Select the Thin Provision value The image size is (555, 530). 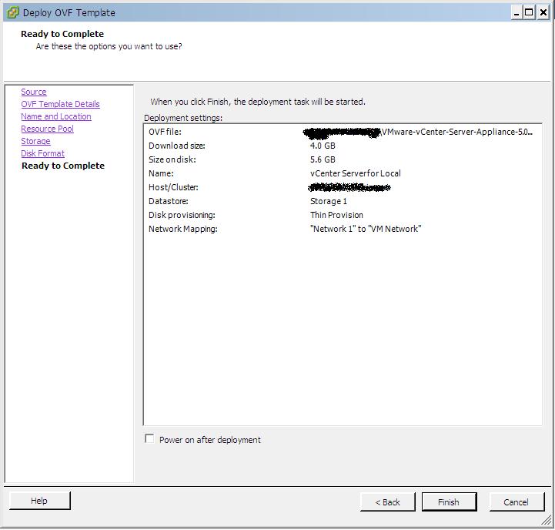click(336, 215)
